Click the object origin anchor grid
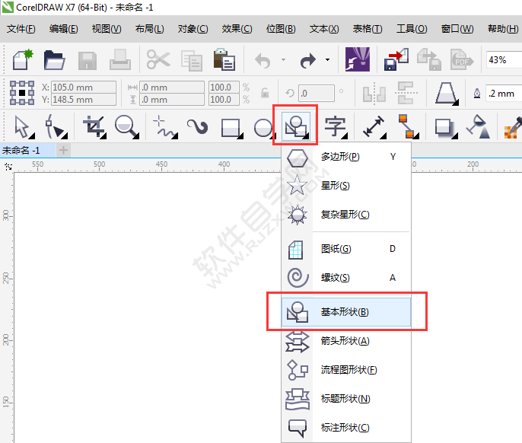The width and height of the screenshot is (522, 443). pos(22,93)
